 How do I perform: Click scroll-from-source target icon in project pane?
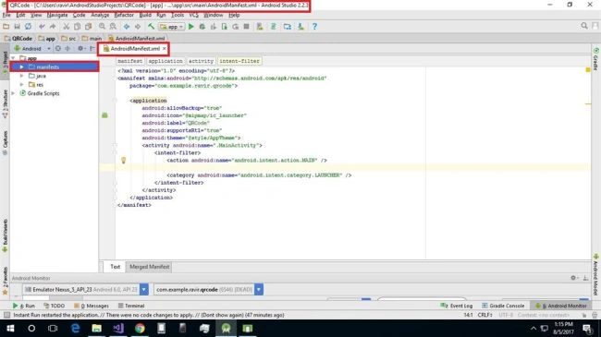tap(58, 49)
